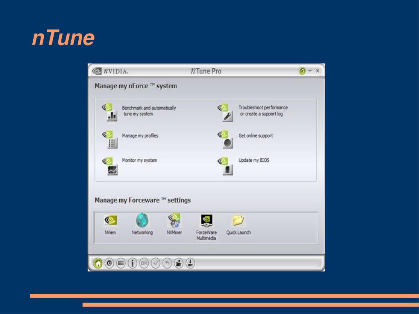Image resolution: width=419 pixels, height=314 pixels.
Task: Open the Monitor my system icon
Action: (110, 166)
